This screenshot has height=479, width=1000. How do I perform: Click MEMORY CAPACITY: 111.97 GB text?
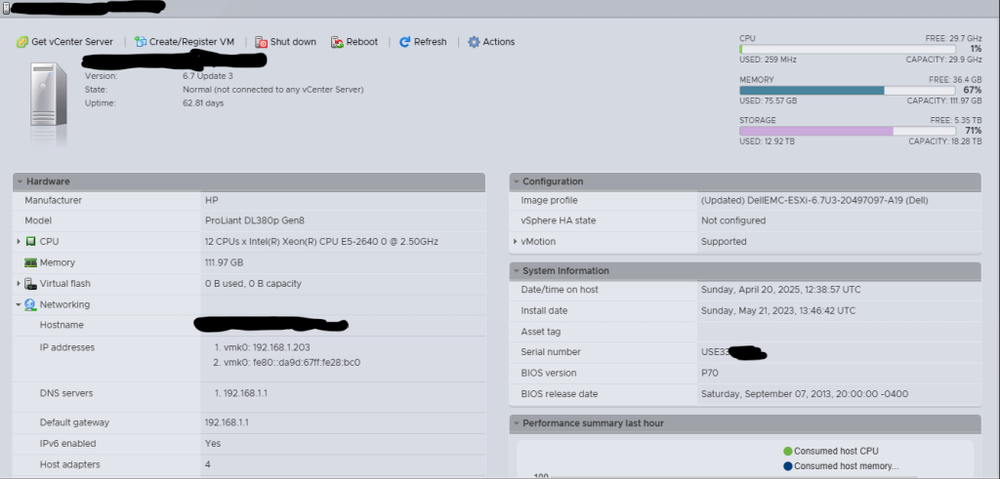[944, 100]
